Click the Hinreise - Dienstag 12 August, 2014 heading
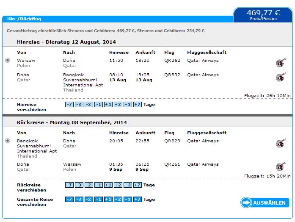 (x=66, y=42)
